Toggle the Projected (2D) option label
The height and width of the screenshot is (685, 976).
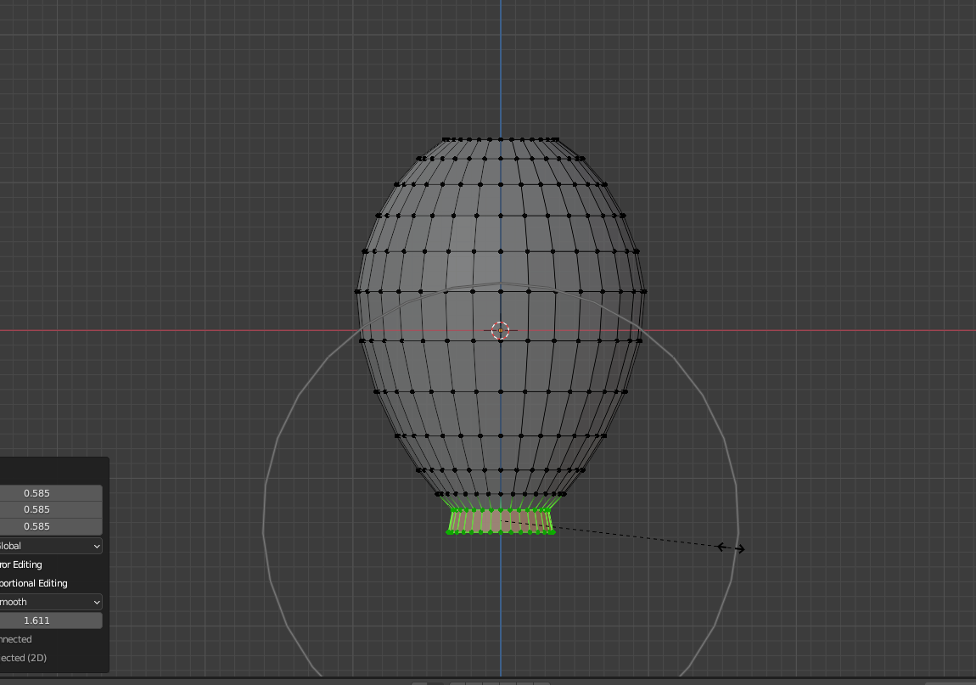pyautogui.click(x=24, y=658)
